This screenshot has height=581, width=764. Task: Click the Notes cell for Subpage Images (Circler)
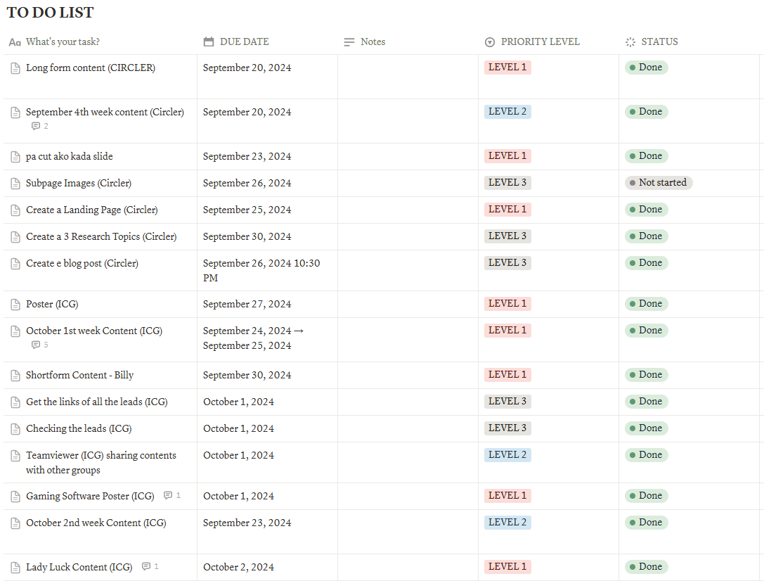click(408, 184)
